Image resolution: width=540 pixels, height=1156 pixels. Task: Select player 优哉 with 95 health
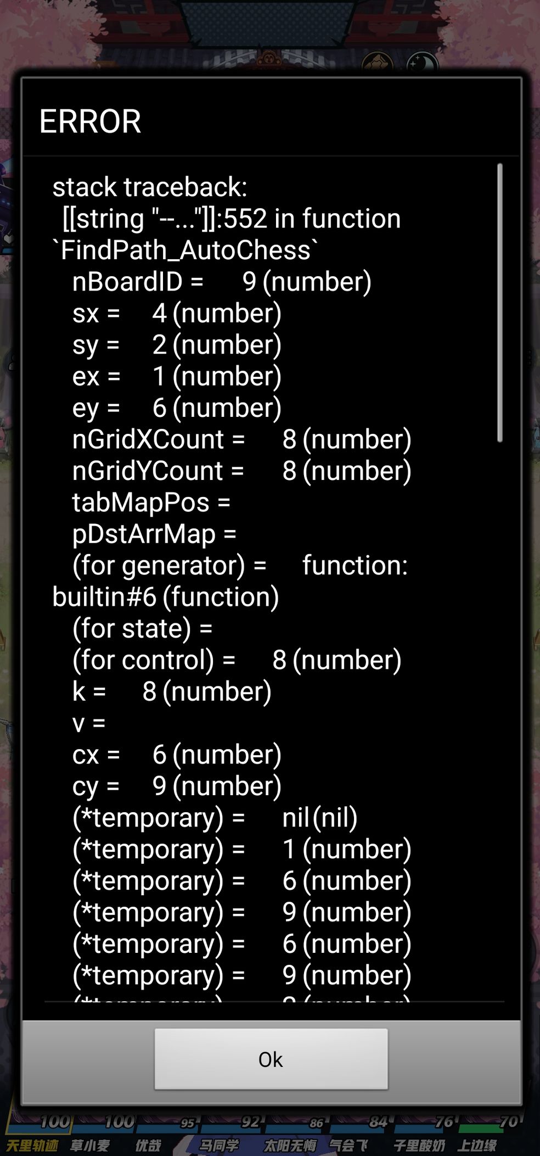148,1145
